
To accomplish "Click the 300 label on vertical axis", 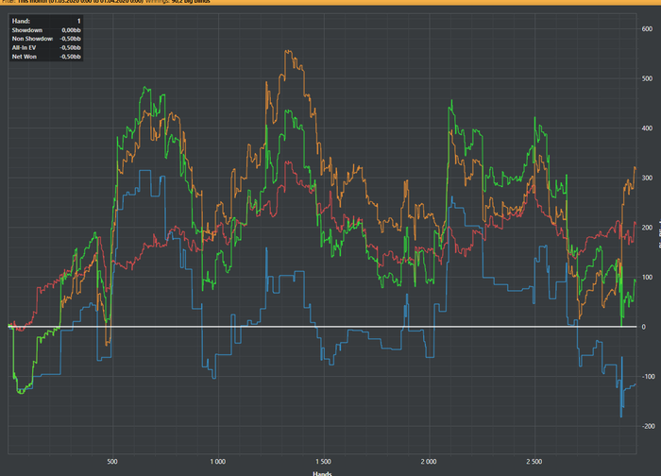I will 647,178.
